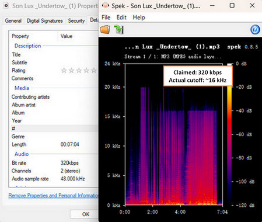Open the File menu in Spek
This screenshot has width=262, height=222.
[x=106, y=18]
